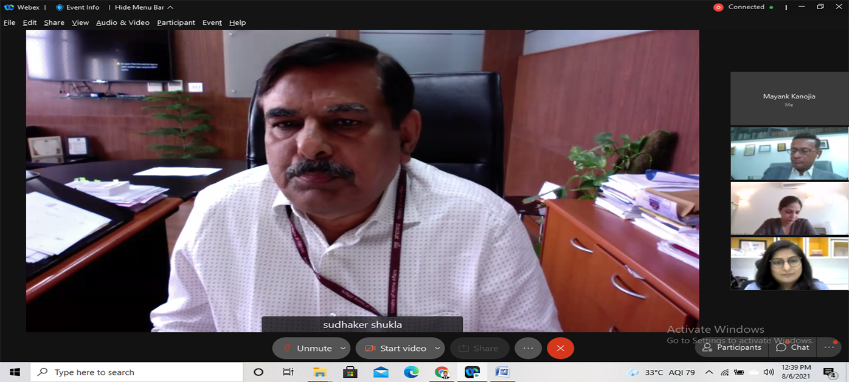Open the Participant menu
The height and width of the screenshot is (382, 849).
point(176,22)
